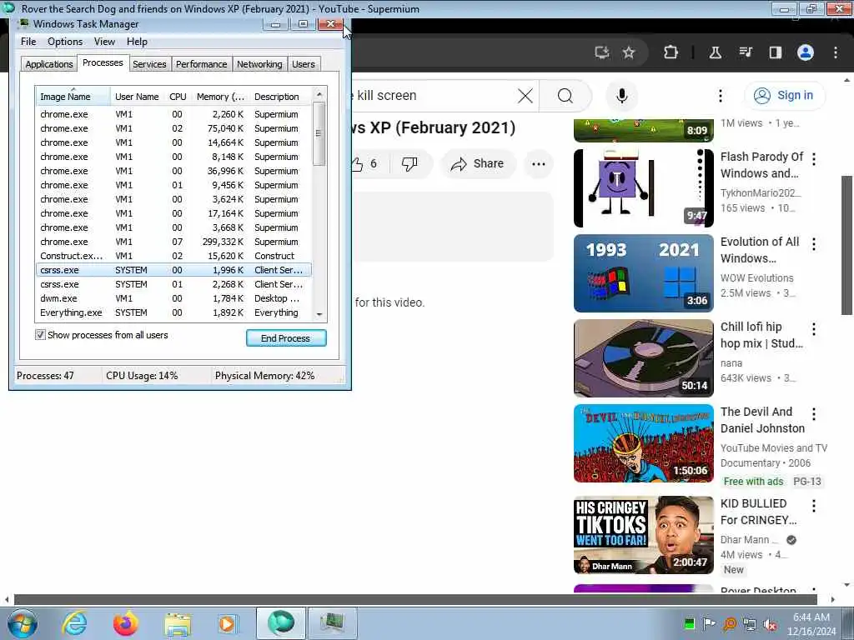The image size is (854, 640).
Task: Click the muted volume tray icon
Action: click(770, 625)
